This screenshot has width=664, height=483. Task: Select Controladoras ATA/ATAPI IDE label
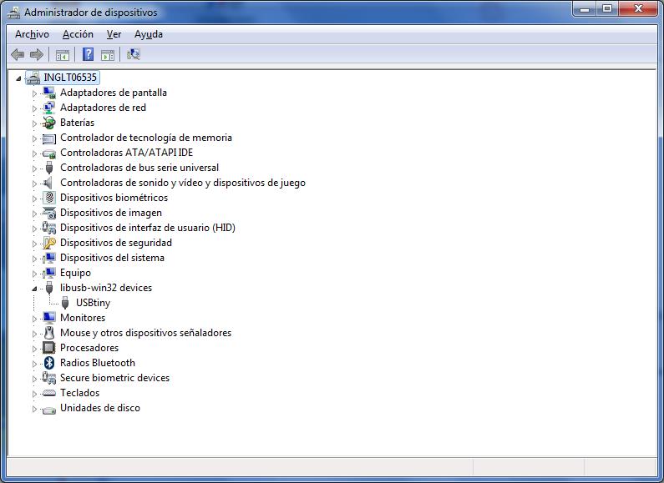[127, 153]
